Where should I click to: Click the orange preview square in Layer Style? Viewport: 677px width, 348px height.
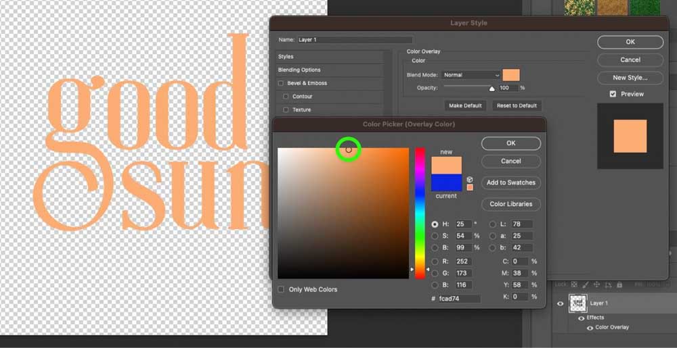(630, 136)
